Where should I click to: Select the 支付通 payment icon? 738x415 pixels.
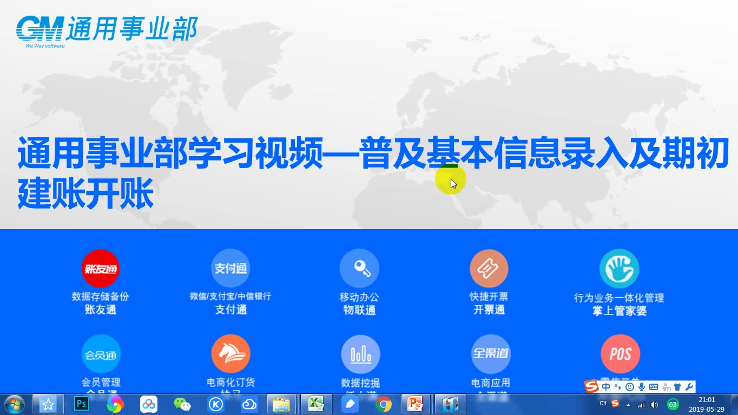click(x=230, y=269)
